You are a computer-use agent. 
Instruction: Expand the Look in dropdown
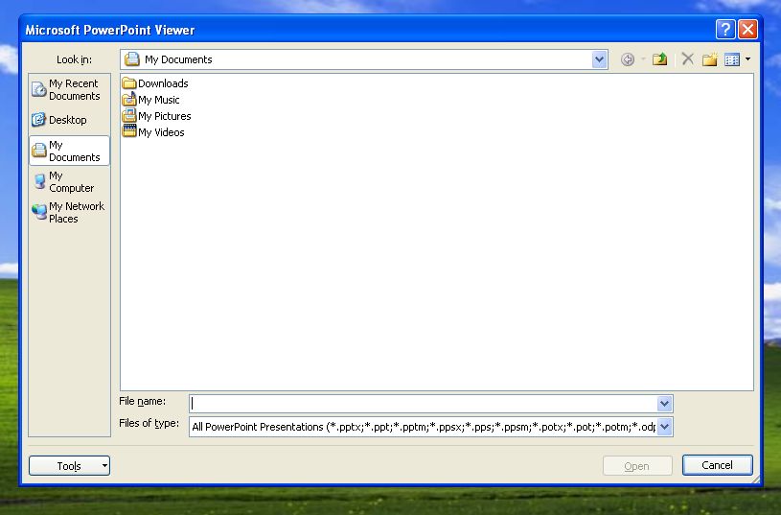[x=600, y=59]
